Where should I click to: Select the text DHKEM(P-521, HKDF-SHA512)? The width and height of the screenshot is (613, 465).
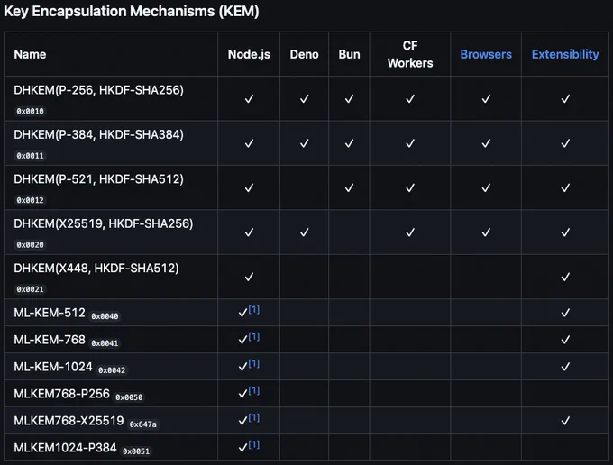click(x=98, y=179)
